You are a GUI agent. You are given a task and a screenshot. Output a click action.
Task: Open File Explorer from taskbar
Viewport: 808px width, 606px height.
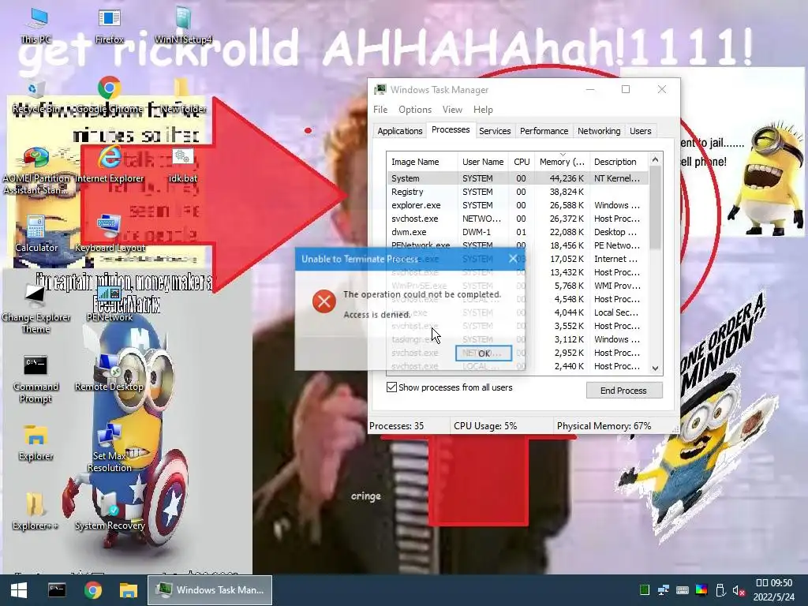coord(129,590)
